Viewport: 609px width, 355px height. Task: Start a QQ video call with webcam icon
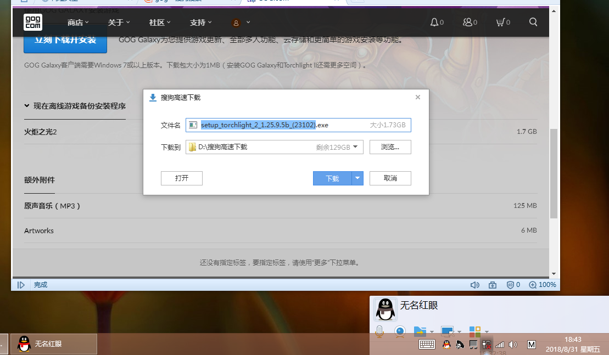pos(400,331)
